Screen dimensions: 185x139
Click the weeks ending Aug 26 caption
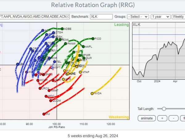pyautogui.click(x=93, y=136)
